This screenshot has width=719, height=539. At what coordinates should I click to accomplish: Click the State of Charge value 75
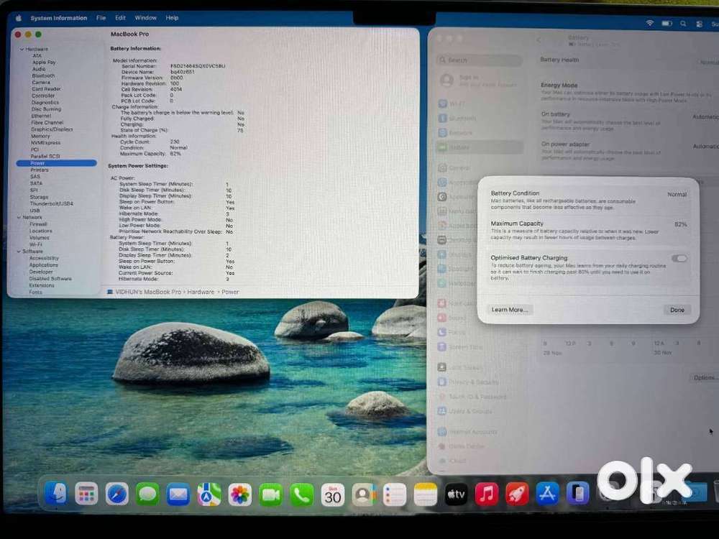coord(240,131)
